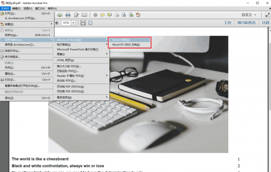Open the 填写和签名 panel
The height and width of the screenshot is (172, 271).
coord(246,23)
